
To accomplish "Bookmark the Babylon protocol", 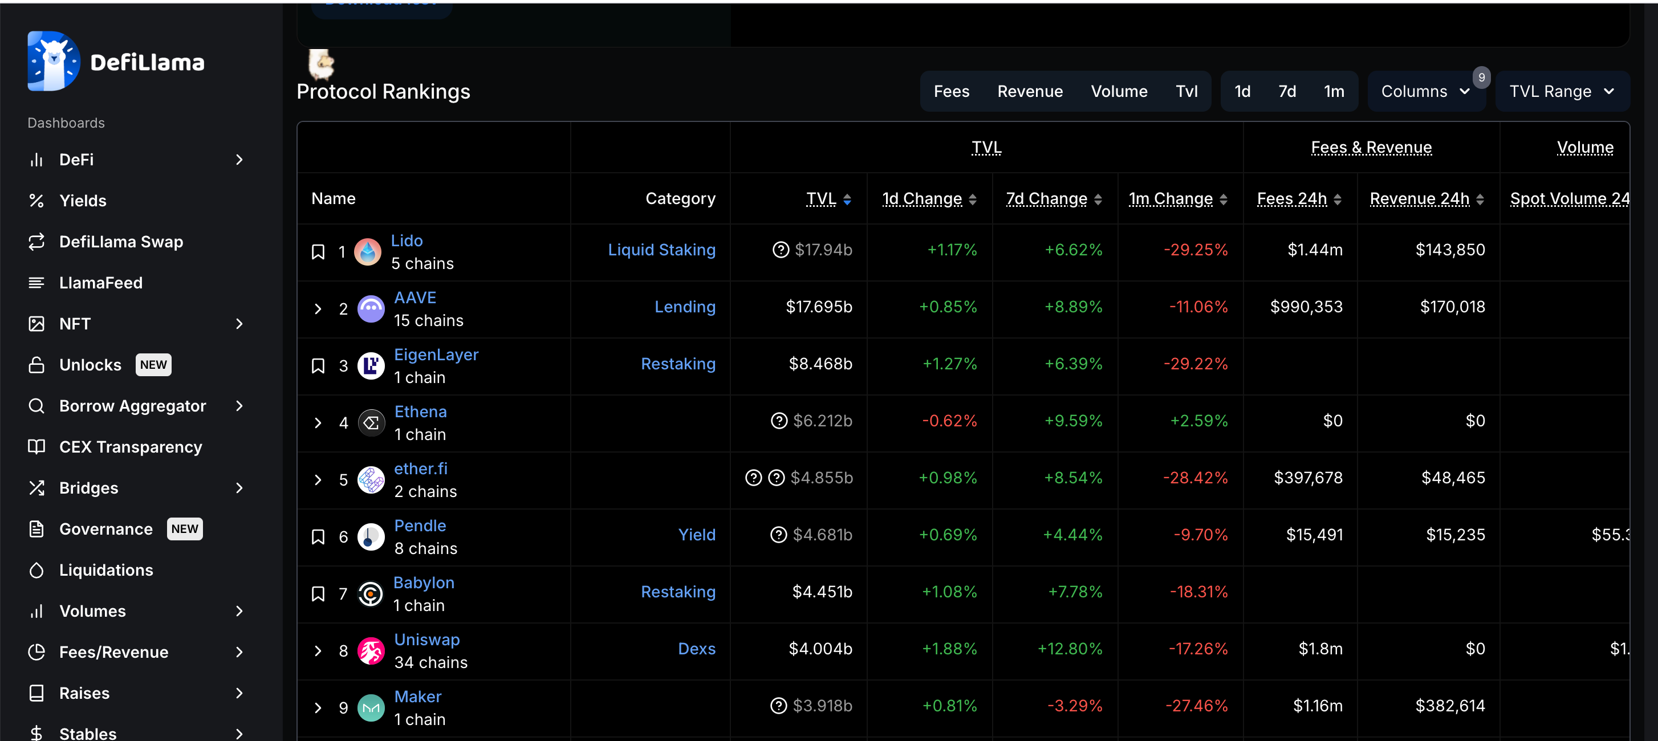I will (318, 594).
